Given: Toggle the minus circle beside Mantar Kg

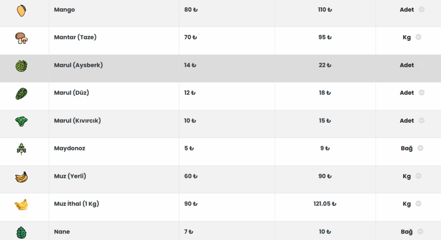Looking at the screenshot, I should (418, 37).
